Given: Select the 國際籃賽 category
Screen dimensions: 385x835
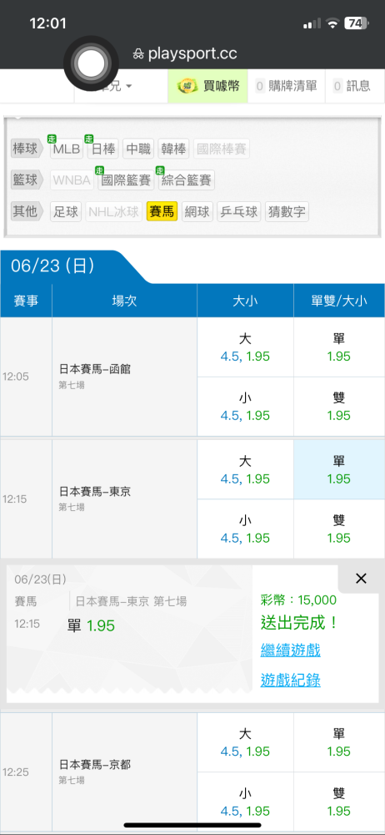Looking at the screenshot, I should (x=126, y=180).
